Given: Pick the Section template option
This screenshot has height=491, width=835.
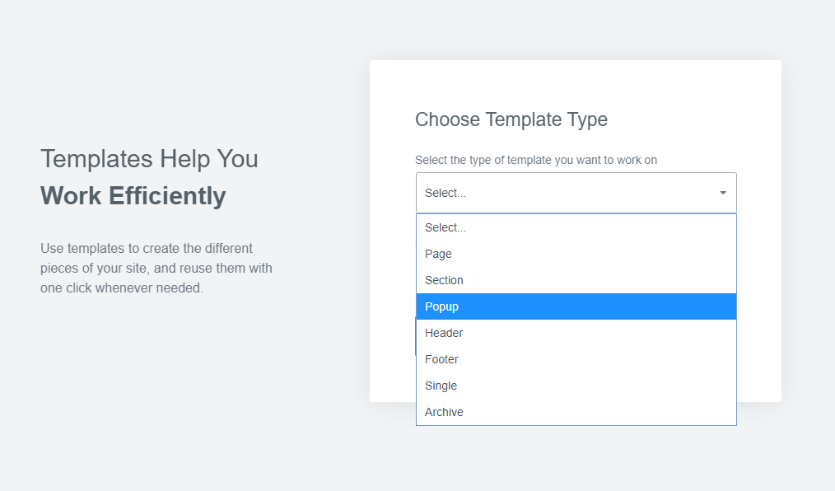Looking at the screenshot, I should tap(576, 280).
